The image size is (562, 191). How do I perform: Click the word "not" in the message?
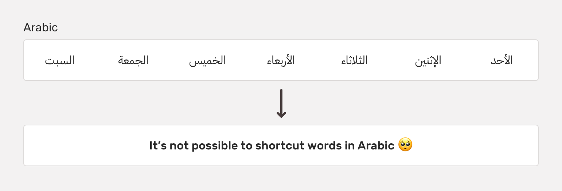pos(179,146)
